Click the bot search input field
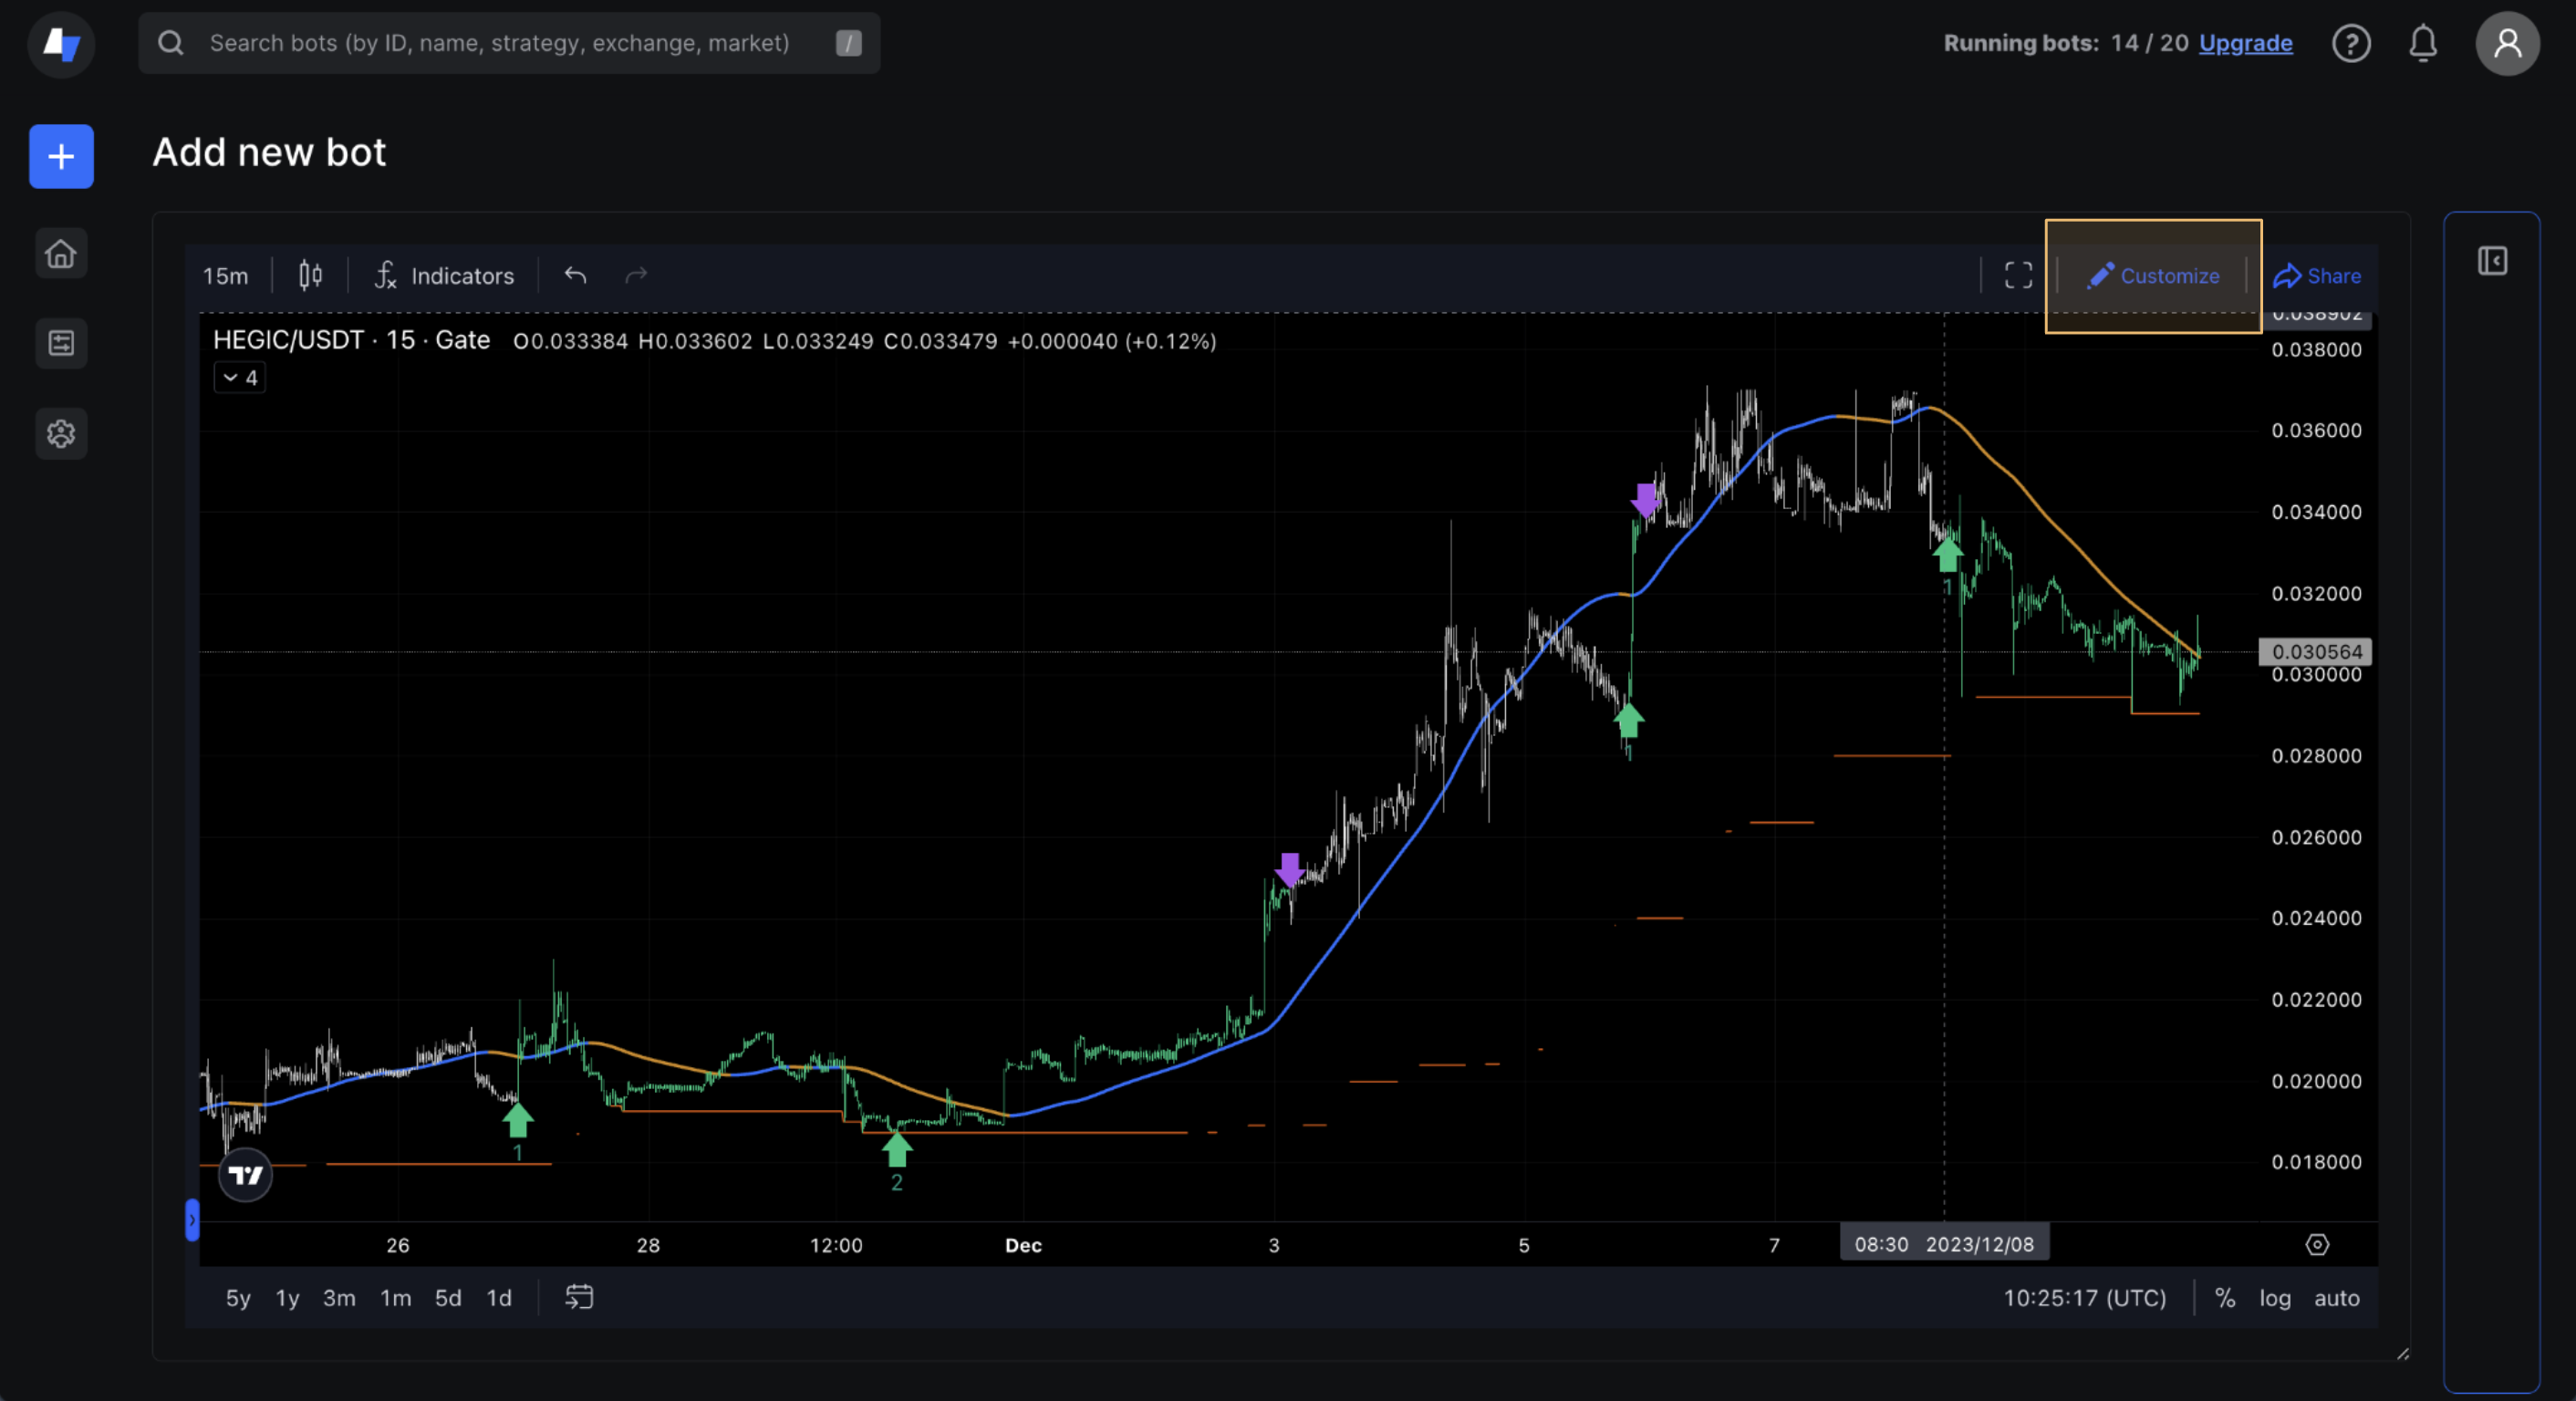This screenshot has width=2576, height=1401. pos(500,43)
